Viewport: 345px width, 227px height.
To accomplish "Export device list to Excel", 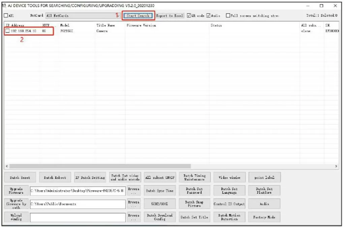I will [170, 15].
